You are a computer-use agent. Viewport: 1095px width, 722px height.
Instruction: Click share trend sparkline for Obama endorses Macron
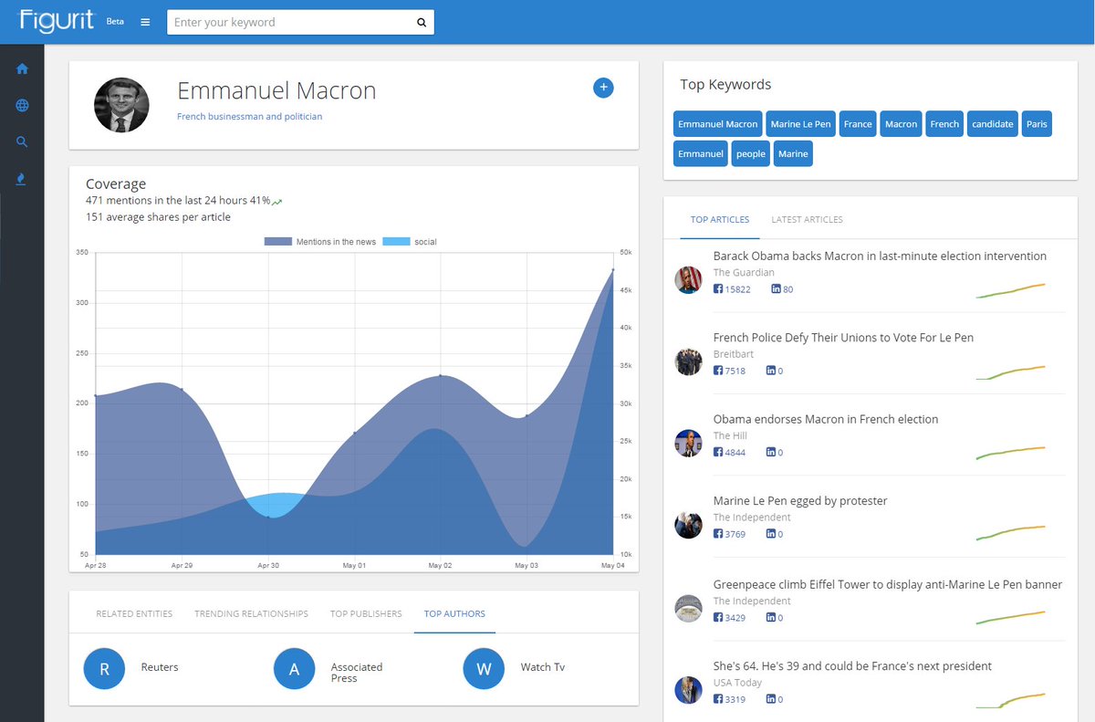tap(1010, 453)
